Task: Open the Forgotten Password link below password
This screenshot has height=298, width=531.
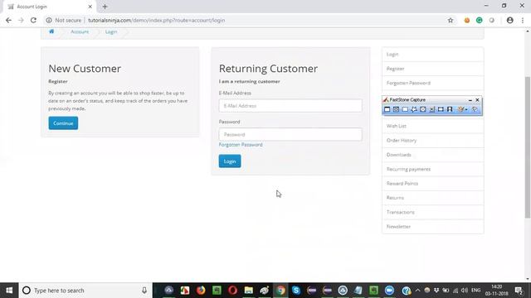Action: [241, 145]
